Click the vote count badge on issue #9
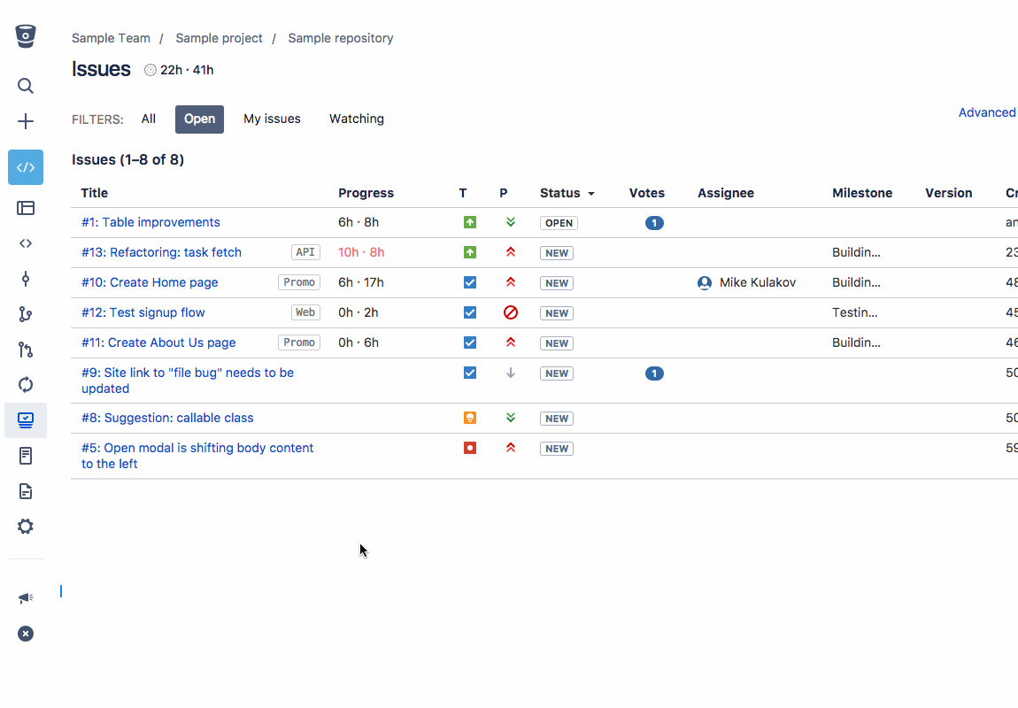The width and height of the screenshot is (1018, 708). pos(654,373)
